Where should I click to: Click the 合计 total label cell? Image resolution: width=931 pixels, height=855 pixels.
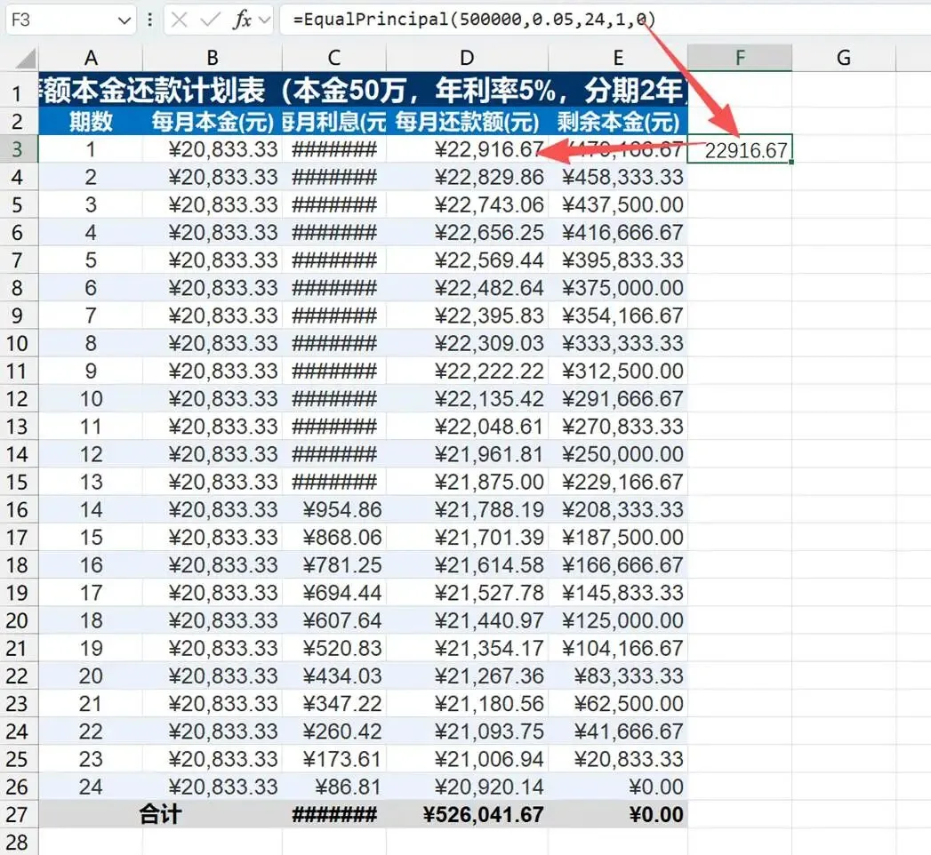click(x=160, y=815)
